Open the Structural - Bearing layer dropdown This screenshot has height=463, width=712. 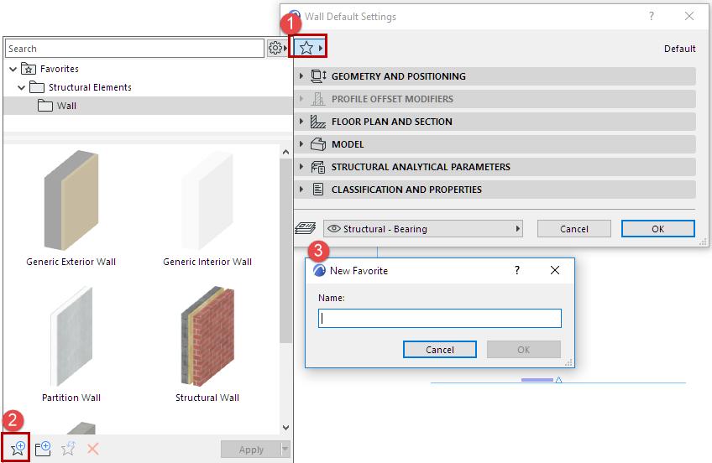pyautogui.click(x=423, y=228)
